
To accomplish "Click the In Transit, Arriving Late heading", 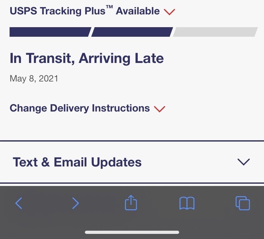I will (x=87, y=58).
